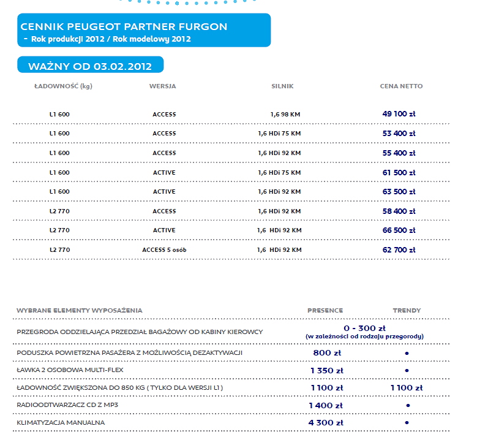The width and height of the screenshot is (477, 445).
Task: Click the 'CENA NETTO' column header
Action: [401, 86]
